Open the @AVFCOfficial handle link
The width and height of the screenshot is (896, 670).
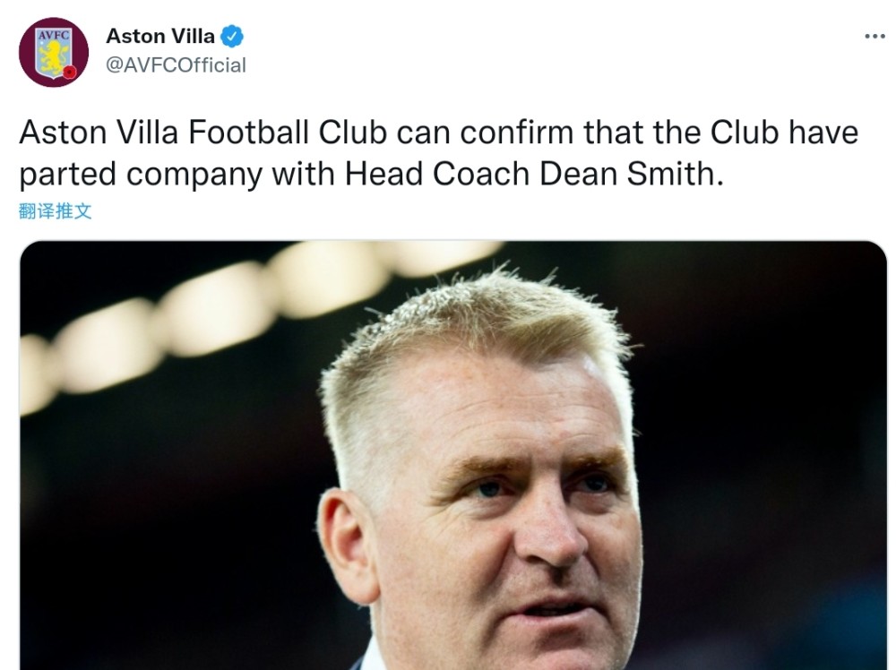point(176,65)
